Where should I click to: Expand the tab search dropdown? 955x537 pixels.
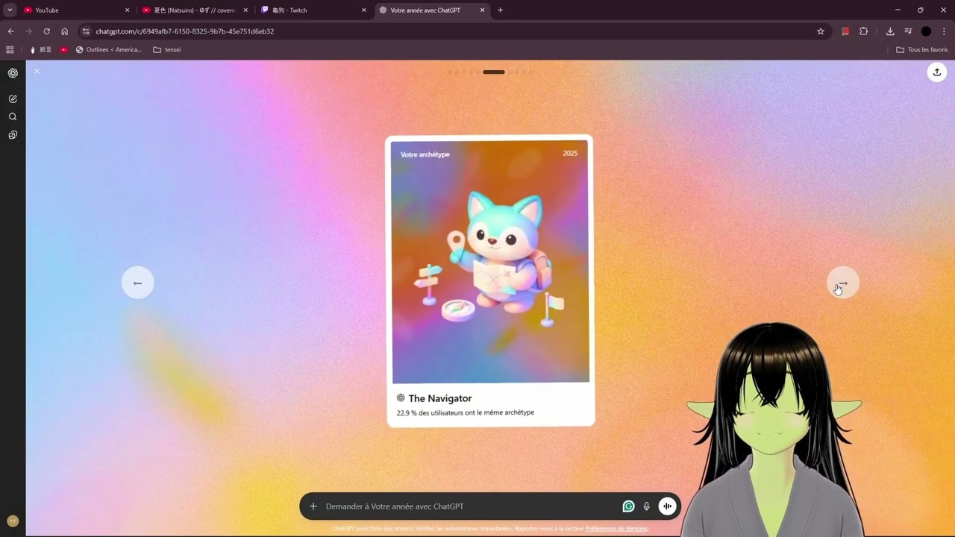pos(10,10)
